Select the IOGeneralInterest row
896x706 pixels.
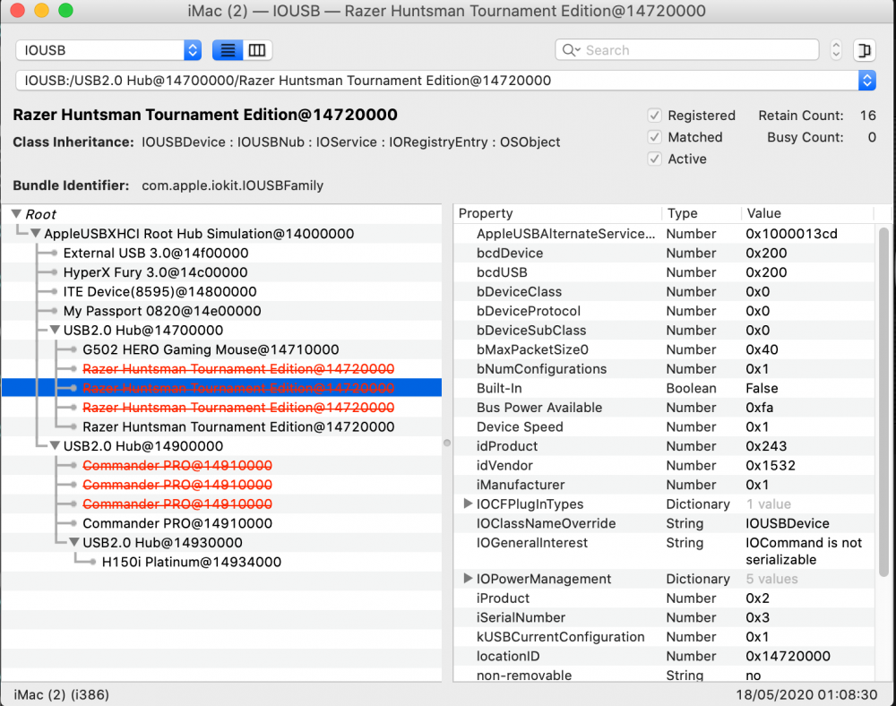tap(664, 551)
